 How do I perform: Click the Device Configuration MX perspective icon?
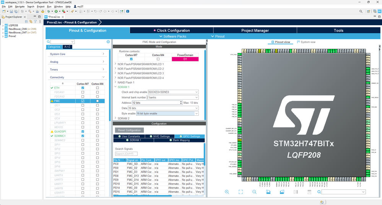pos(379,11)
